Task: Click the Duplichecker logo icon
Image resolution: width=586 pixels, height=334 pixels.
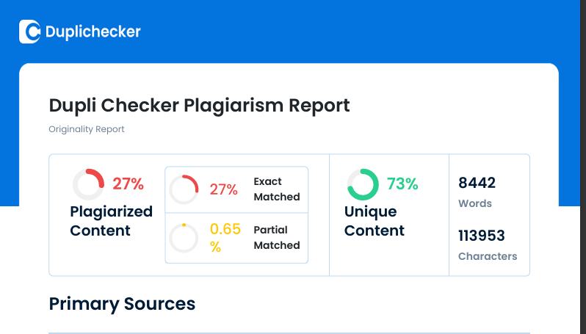Action: [29, 32]
